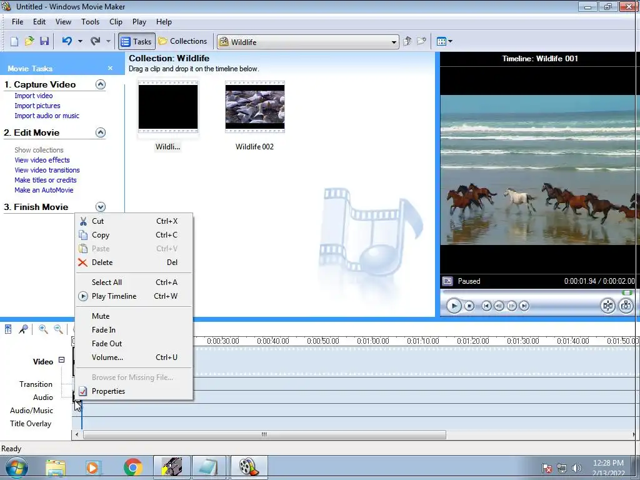Click Narrate Timeline microphone icon
Viewport: 640px width, 480px height.
coord(23,329)
